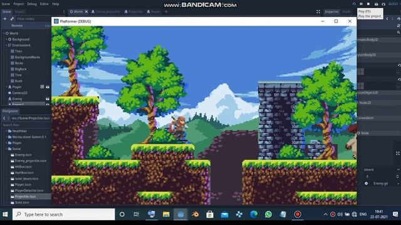This screenshot has width=401, height=225.
Task: Select the Enemy node in scene tree
Action: pyautogui.click(x=17, y=99)
